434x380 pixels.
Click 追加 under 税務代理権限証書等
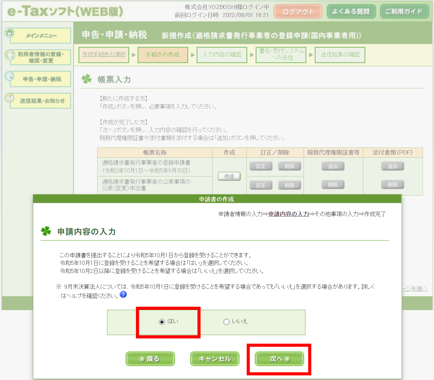(333, 166)
